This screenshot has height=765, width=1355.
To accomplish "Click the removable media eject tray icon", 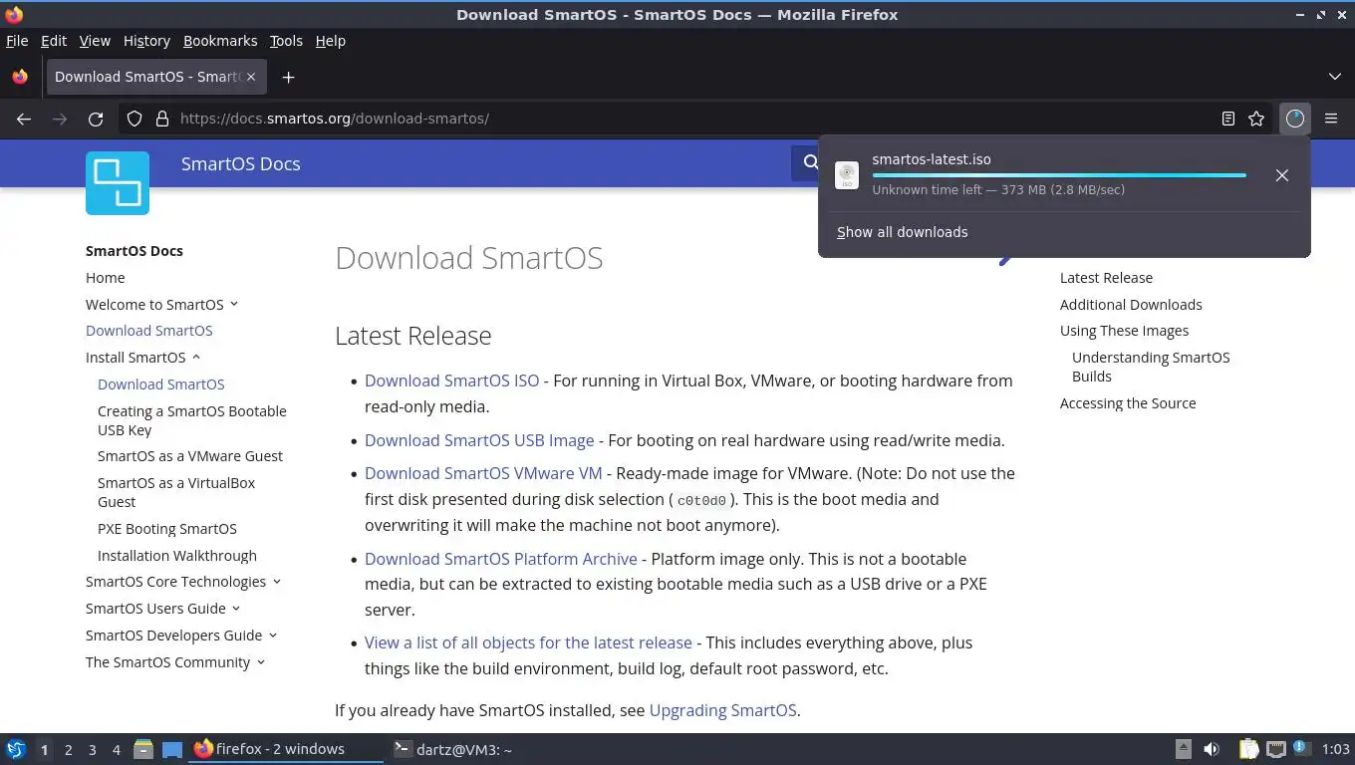I will point(1183,749).
